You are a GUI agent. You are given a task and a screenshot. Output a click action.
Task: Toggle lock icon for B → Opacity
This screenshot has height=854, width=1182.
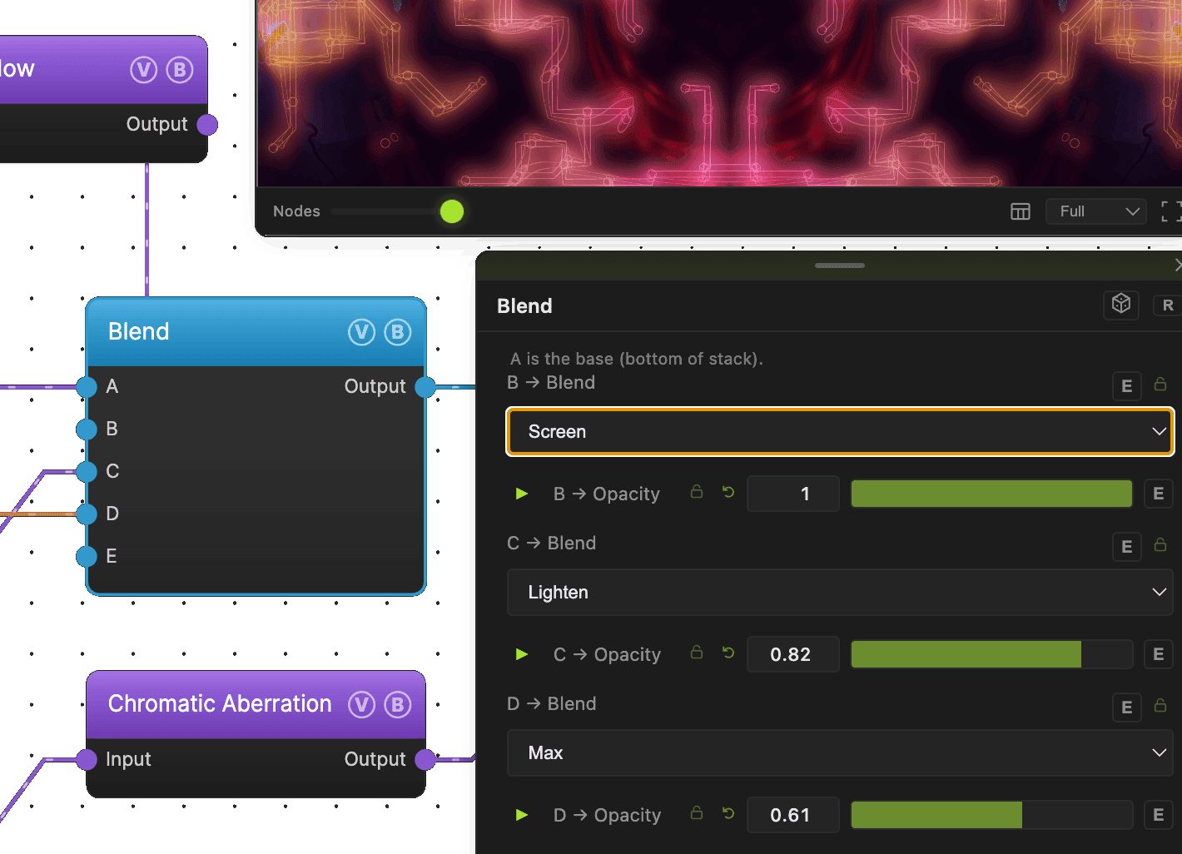(x=697, y=492)
